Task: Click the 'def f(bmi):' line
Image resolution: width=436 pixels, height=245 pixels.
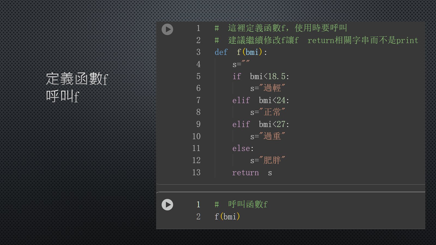Action: tap(241, 52)
